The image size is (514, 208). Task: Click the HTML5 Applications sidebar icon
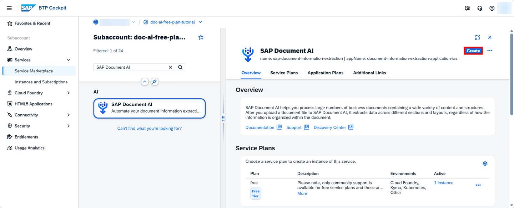(10, 104)
